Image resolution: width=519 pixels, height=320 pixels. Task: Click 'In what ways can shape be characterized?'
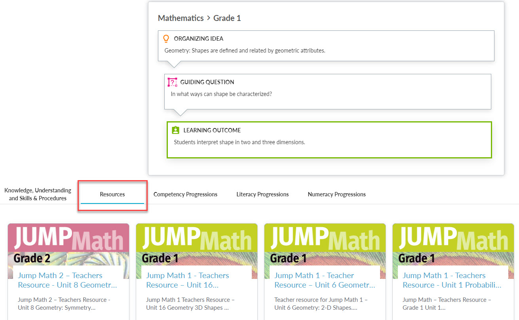(x=221, y=94)
